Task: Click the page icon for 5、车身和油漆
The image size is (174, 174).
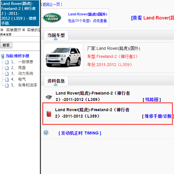Action: [7, 85]
